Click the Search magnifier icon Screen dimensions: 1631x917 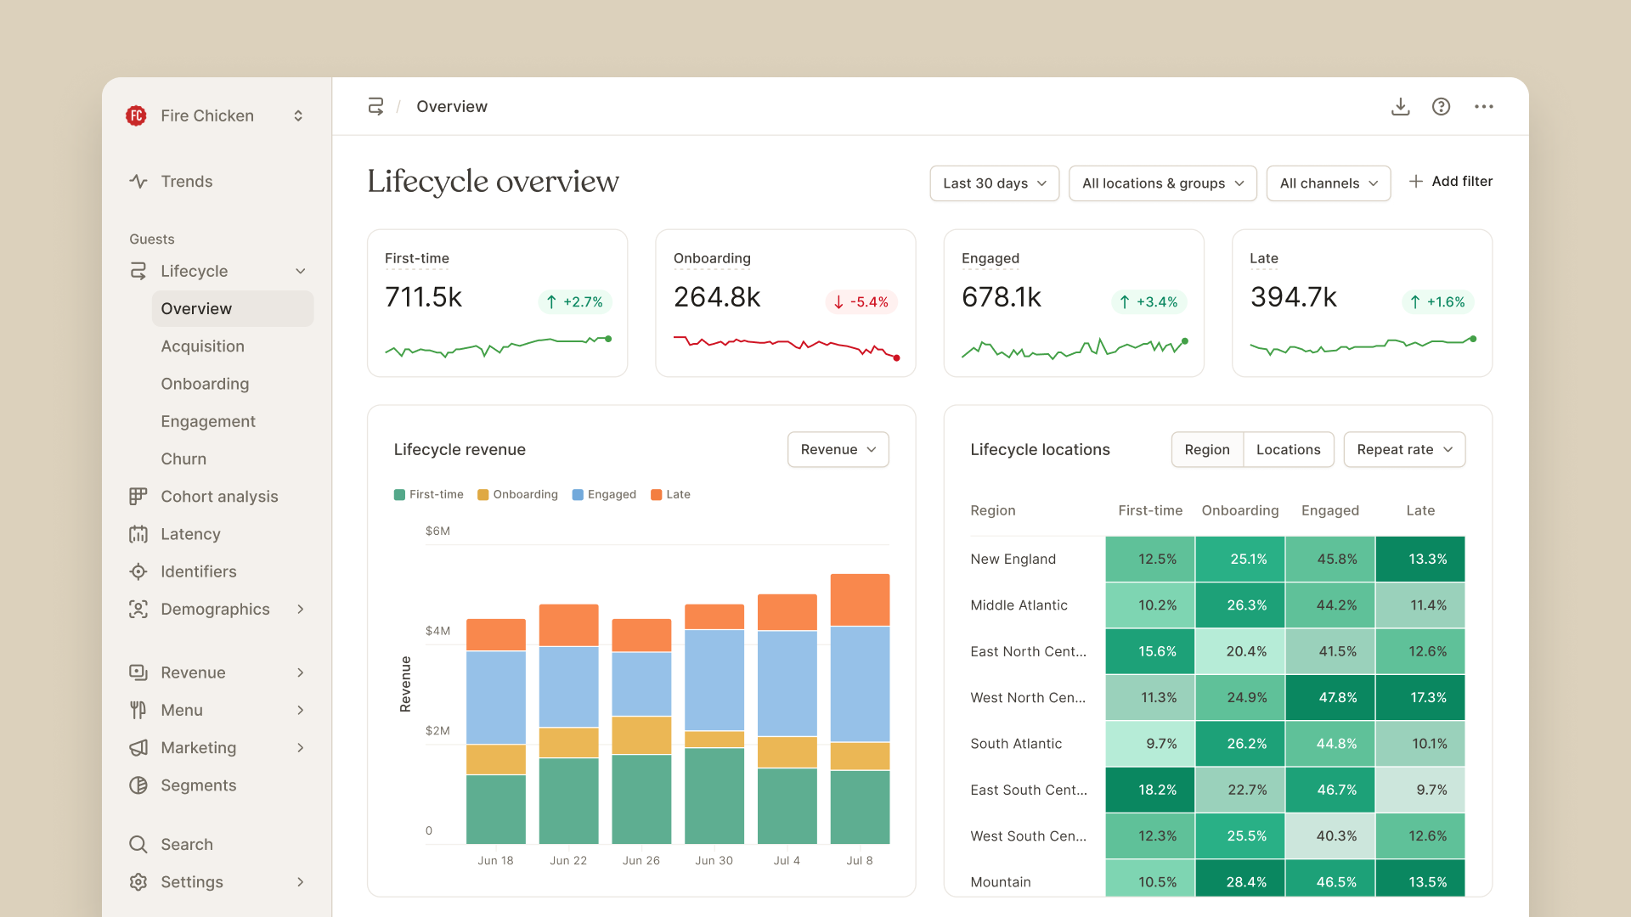coord(138,845)
